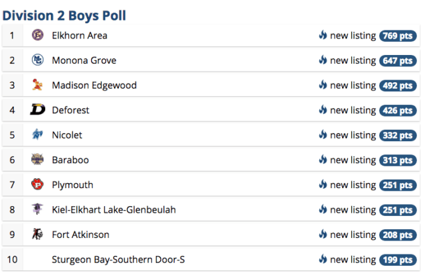Click the Deforest D logo
The image size is (425, 275).
pos(37,109)
